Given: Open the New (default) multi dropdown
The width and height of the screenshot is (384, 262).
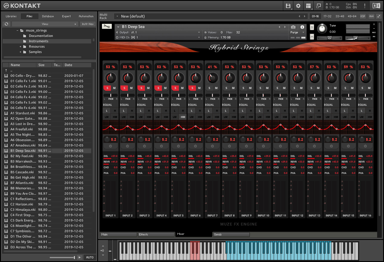Looking at the screenshot, I should click(206, 16).
